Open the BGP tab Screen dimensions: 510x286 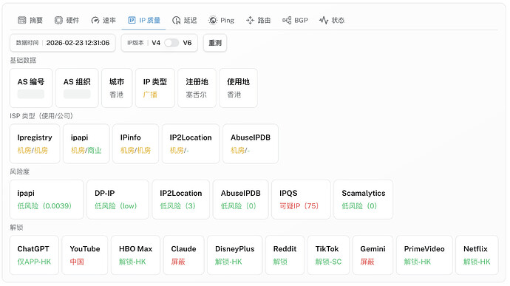[295, 20]
